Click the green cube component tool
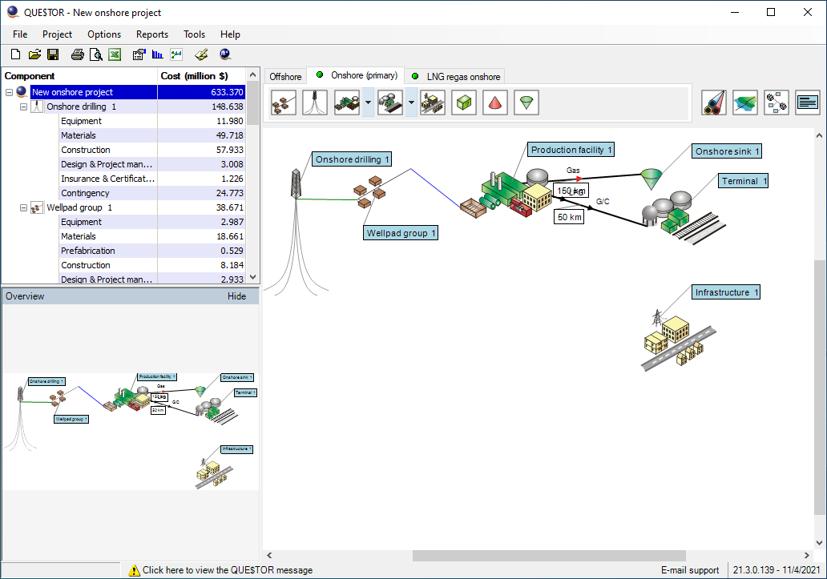Screen dimensions: 827x579 pos(464,103)
